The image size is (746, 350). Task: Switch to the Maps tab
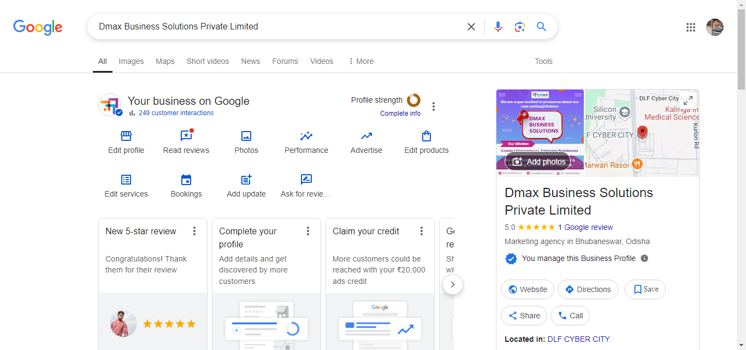click(165, 61)
